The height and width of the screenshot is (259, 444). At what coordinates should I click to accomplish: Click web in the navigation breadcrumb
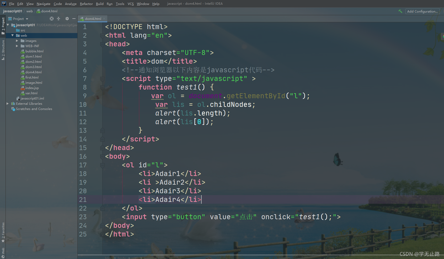tap(30, 11)
